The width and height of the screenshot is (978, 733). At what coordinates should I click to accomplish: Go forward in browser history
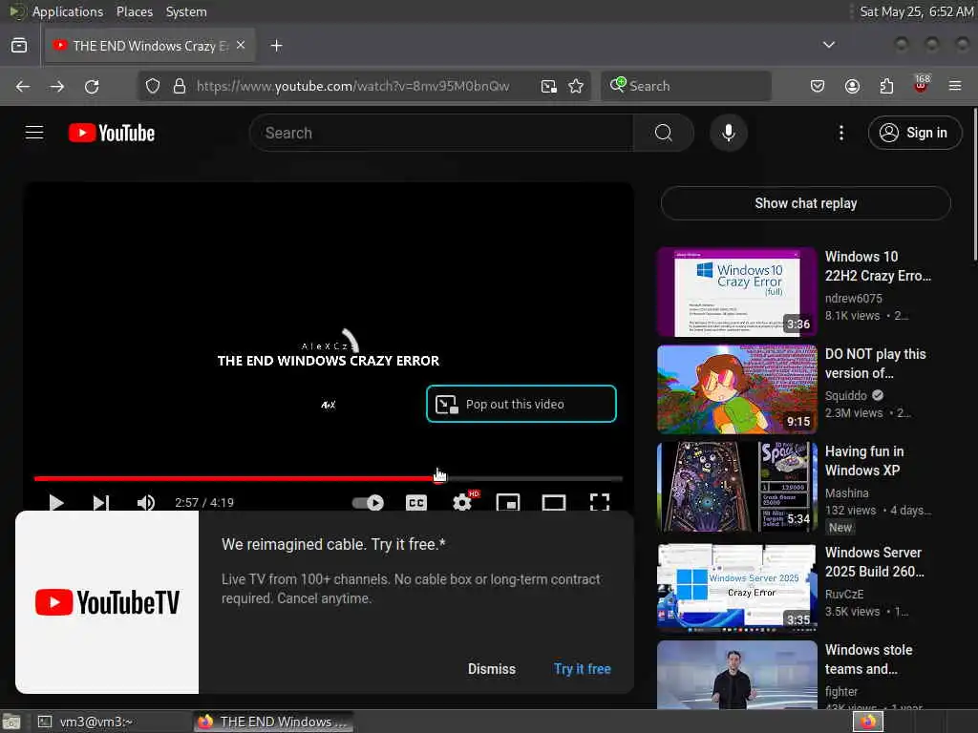pos(56,86)
